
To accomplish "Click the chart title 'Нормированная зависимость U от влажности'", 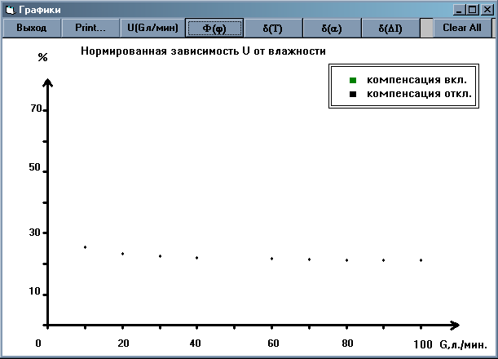I will click(203, 51).
